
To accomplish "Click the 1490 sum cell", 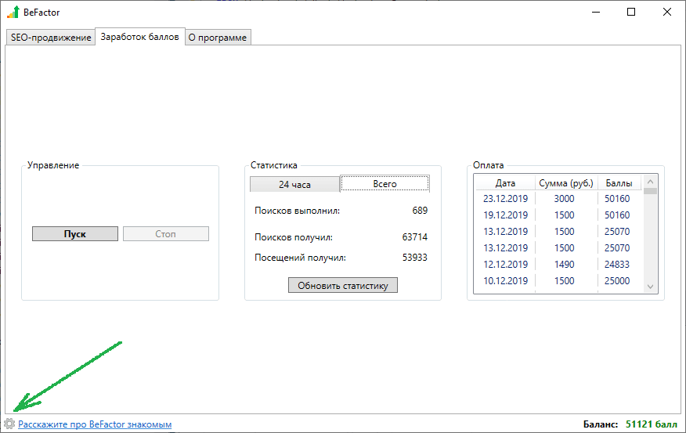I will pyautogui.click(x=564, y=264).
